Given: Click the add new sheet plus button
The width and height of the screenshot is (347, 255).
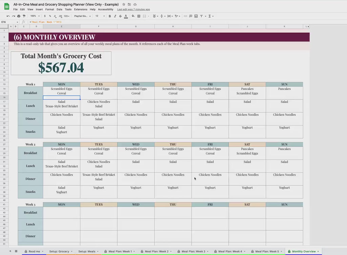Looking at the screenshot, I should 10,251.
